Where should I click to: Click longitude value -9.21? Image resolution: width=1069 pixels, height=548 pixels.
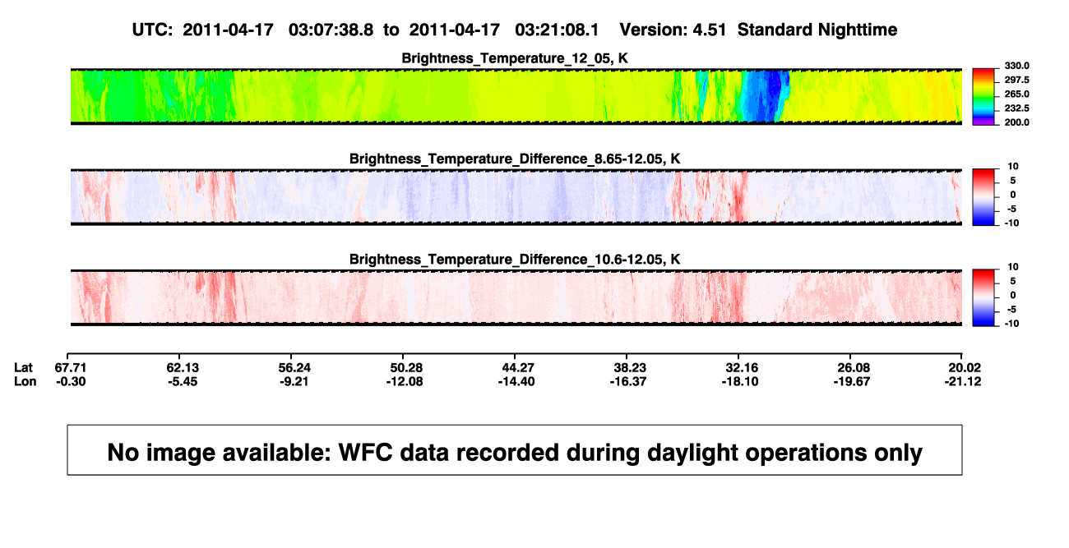click(x=294, y=381)
